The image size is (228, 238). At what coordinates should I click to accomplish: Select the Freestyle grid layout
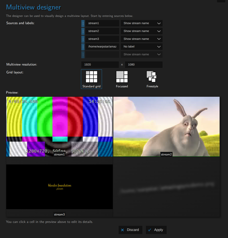[152, 79]
